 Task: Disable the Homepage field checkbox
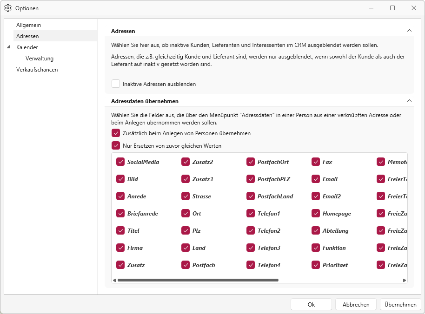point(316,213)
